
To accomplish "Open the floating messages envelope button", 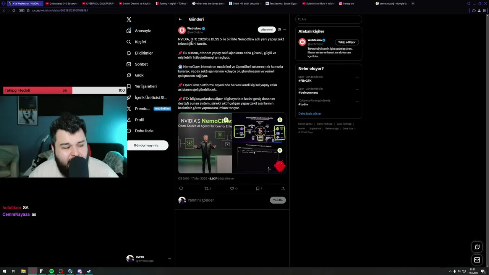I will (477, 260).
